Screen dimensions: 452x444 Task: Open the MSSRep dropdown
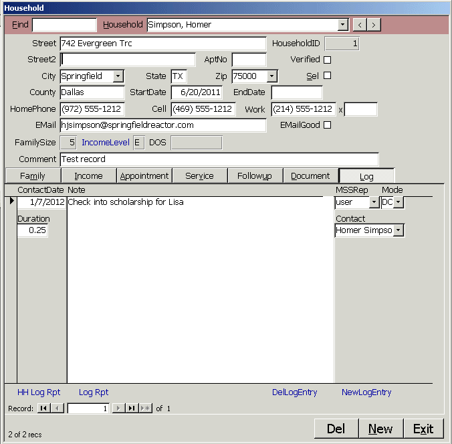pos(374,202)
